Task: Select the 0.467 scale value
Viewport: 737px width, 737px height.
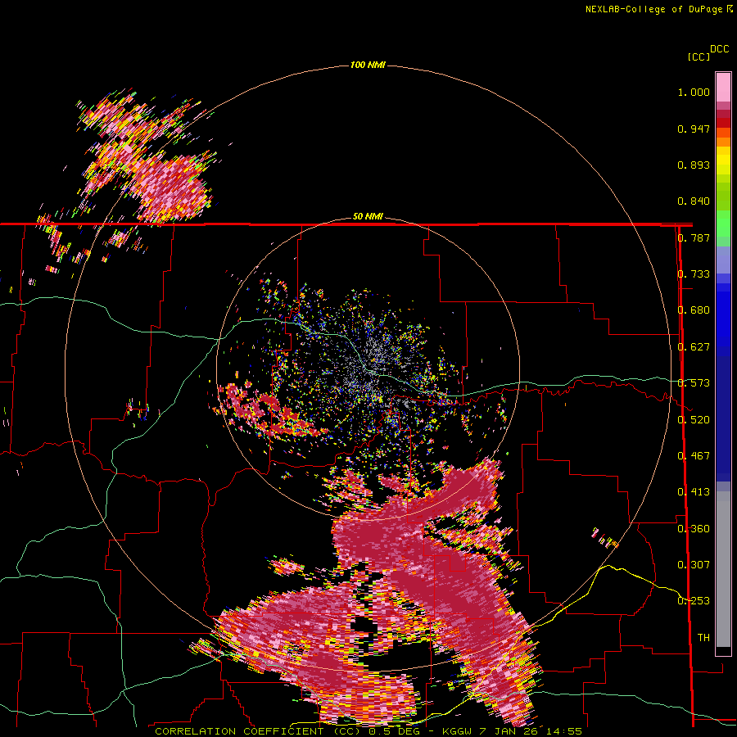Action: point(694,456)
